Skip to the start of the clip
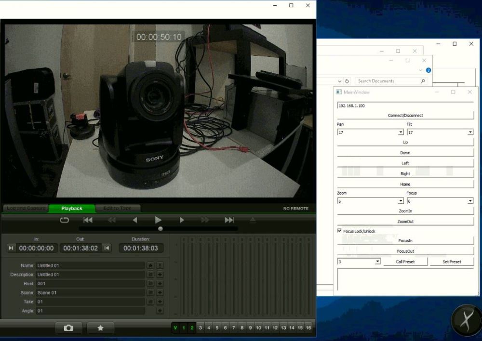 point(88,220)
